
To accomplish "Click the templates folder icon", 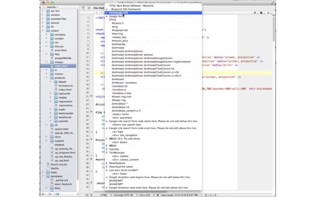I will point(48,176).
